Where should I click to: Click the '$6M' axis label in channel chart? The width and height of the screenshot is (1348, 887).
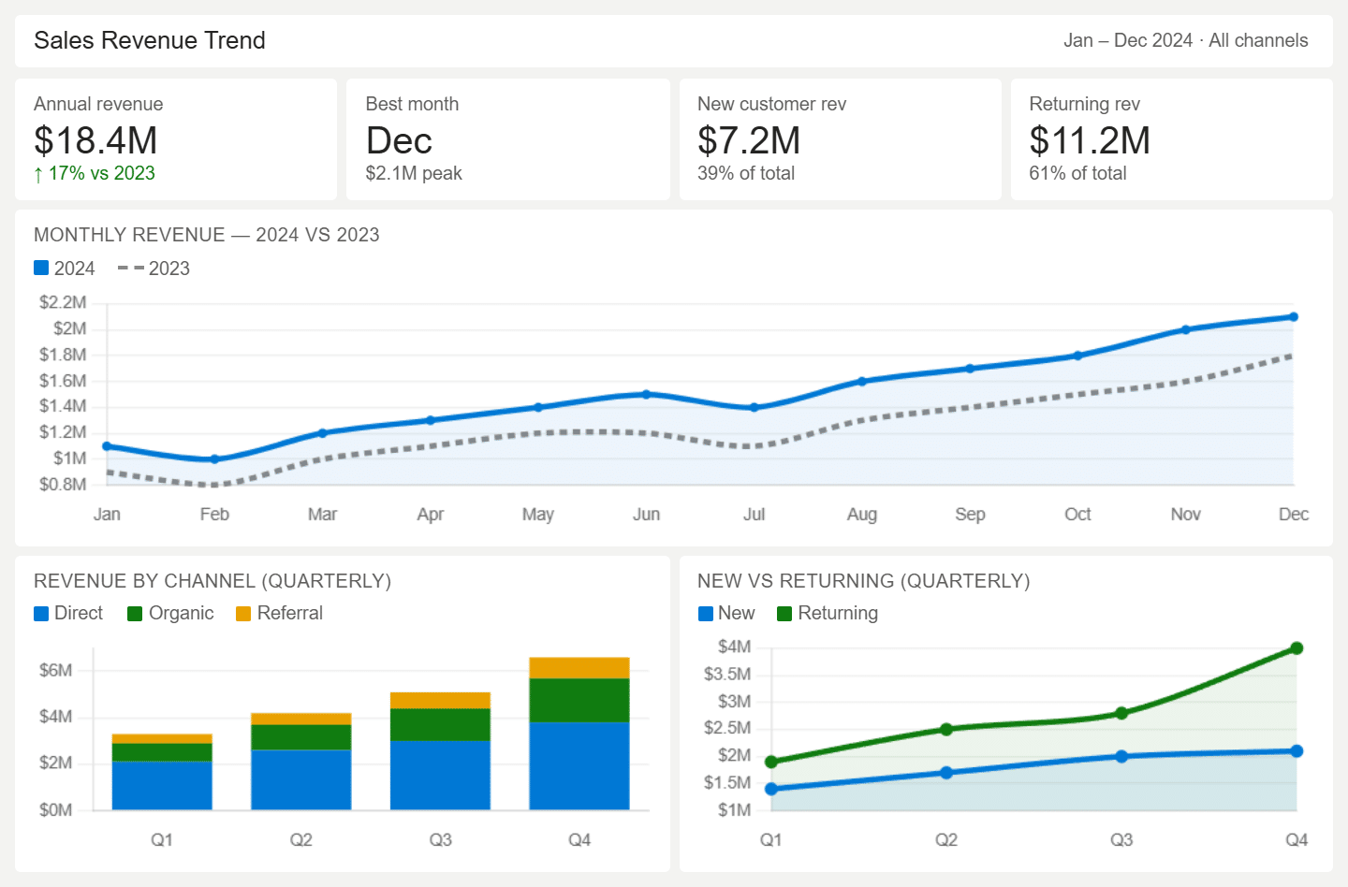point(55,670)
